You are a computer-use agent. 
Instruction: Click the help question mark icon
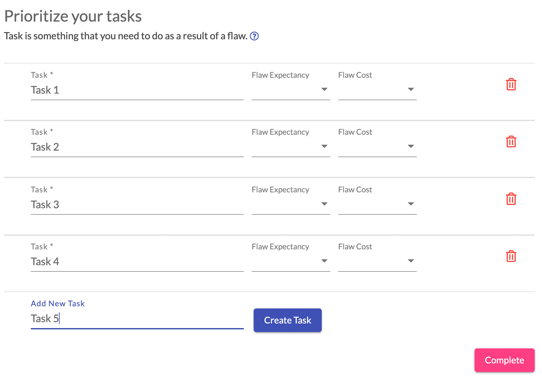(x=254, y=36)
